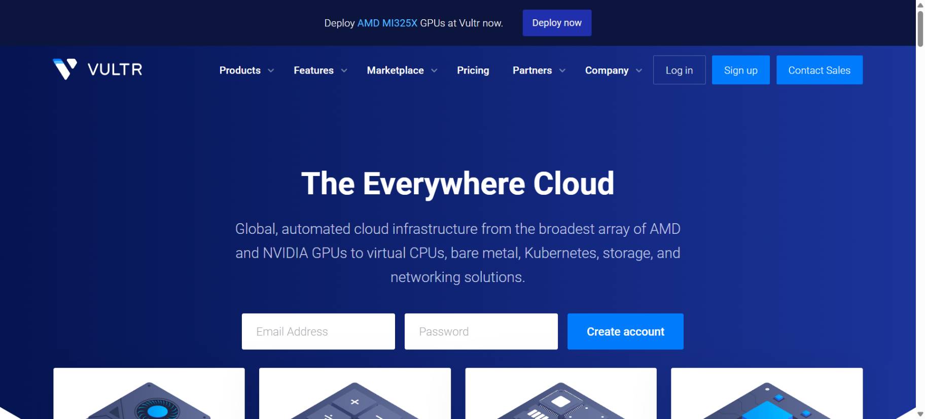The image size is (925, 419).
Task: Open the Products menu
Action: (240, 71)
